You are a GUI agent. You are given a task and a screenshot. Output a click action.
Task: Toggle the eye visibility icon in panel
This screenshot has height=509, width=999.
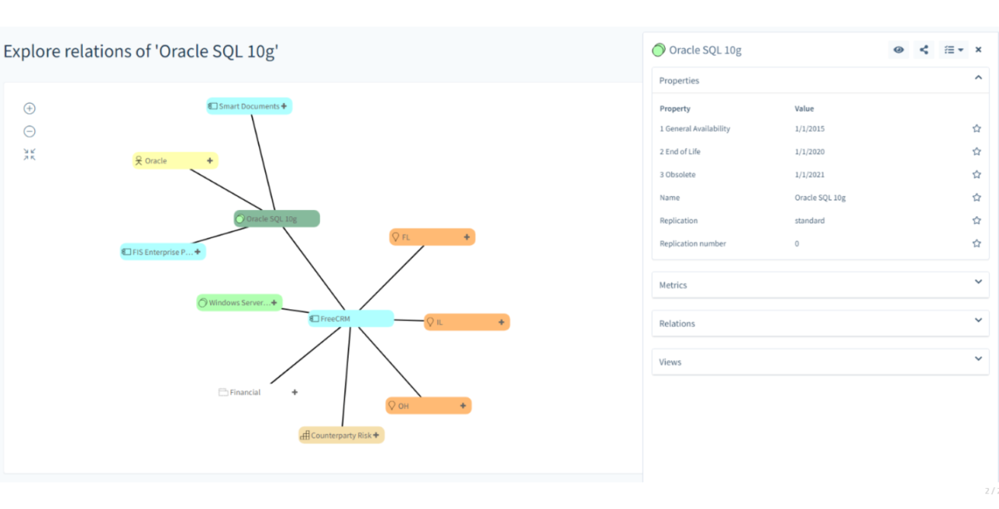(x=899, y=50)
